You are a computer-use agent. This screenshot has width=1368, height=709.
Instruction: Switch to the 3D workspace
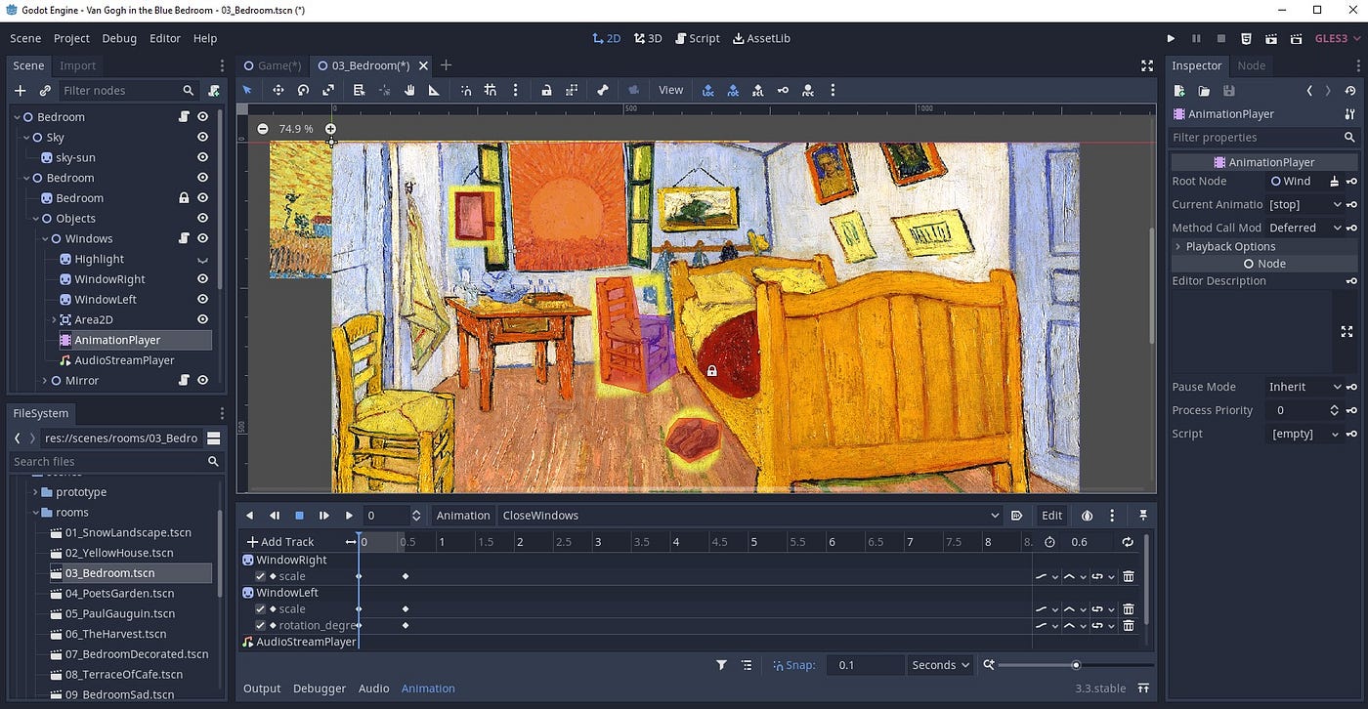point(647,38)
